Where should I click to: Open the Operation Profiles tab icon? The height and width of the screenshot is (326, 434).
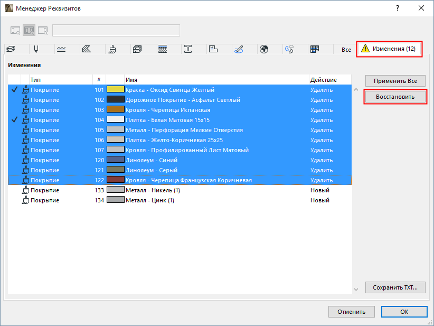point(289,49)
